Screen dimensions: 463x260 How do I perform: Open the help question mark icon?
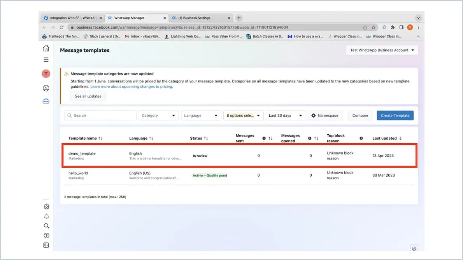[x=46, y=235]
